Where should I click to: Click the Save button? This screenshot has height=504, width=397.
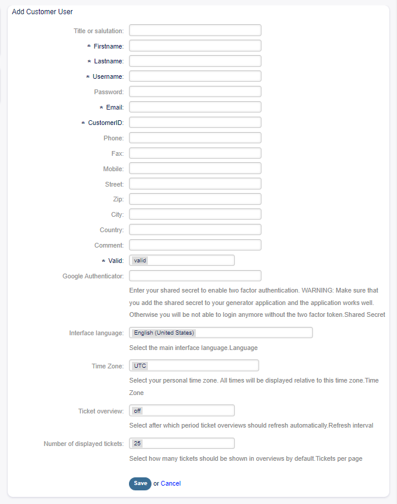tap(140, 483)
